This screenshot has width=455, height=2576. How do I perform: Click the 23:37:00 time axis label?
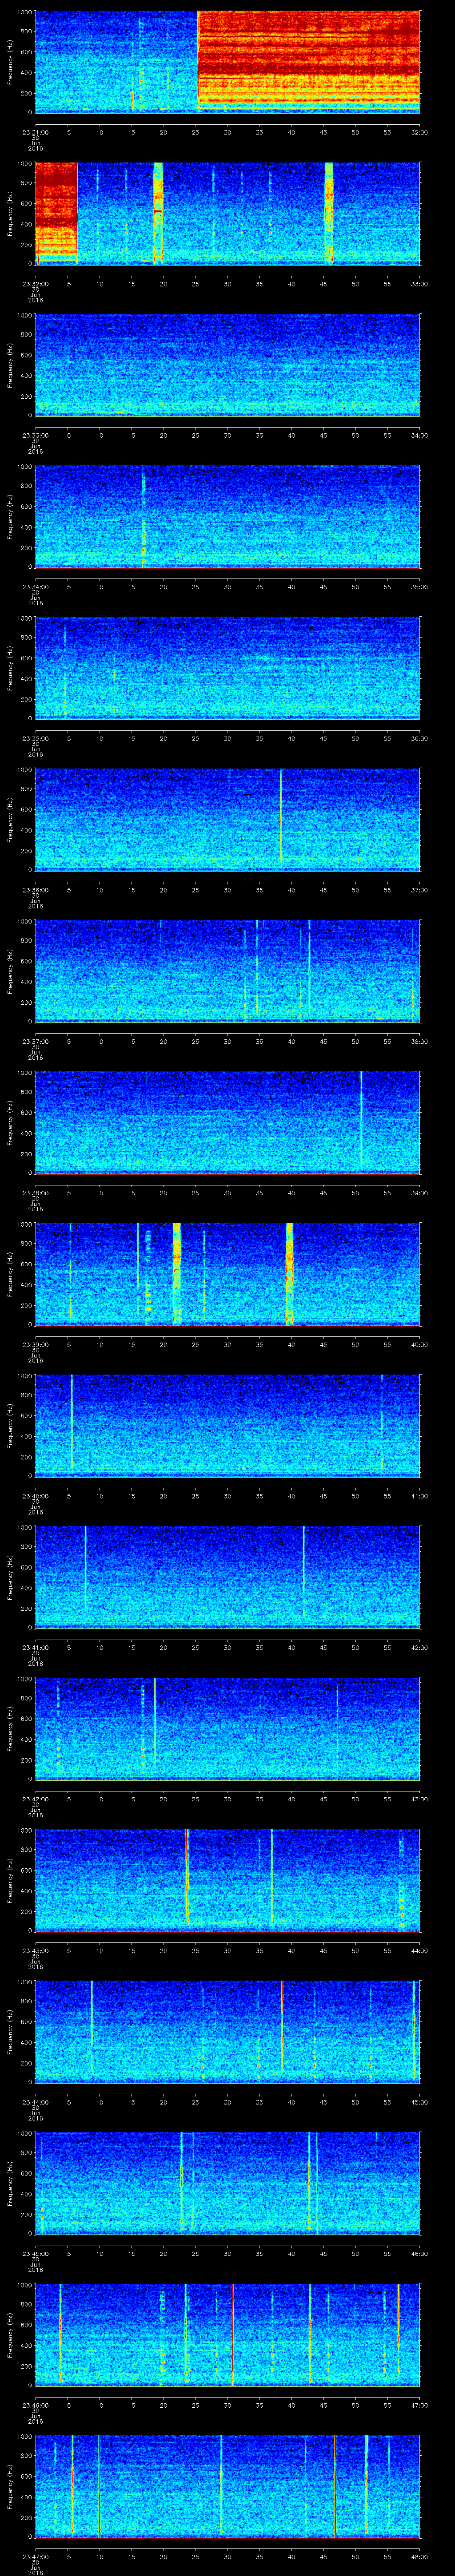(35, 1041)
